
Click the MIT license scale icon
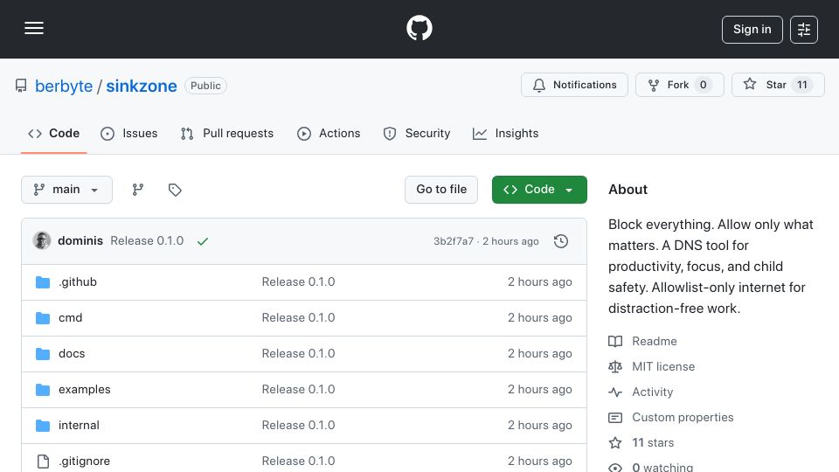click(615, 366)
